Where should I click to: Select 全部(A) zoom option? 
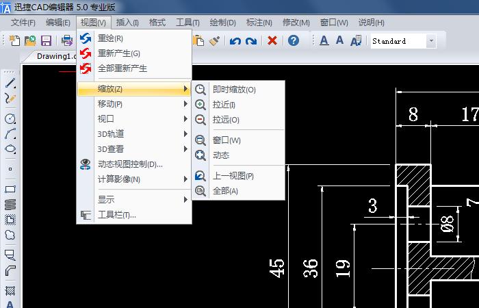225,191
